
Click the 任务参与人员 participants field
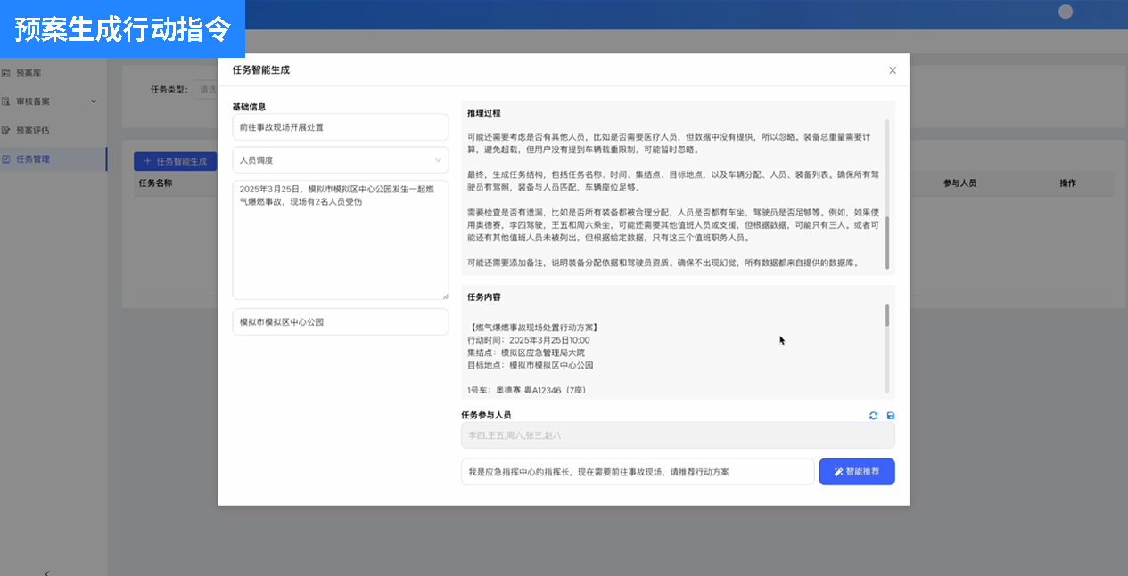[x=678, y=435]
